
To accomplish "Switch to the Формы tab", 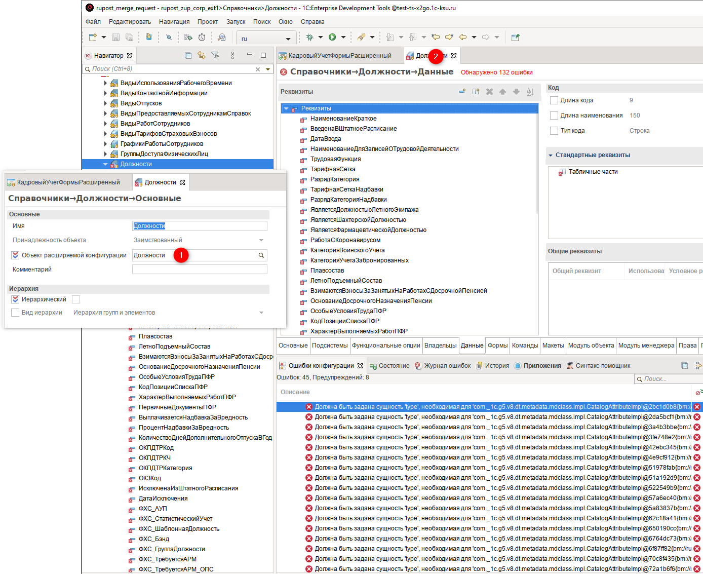I will point(498,345).
